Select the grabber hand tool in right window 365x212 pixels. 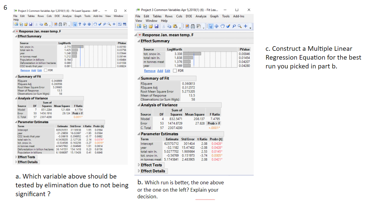pyautogui.click(x=223, y=26)
